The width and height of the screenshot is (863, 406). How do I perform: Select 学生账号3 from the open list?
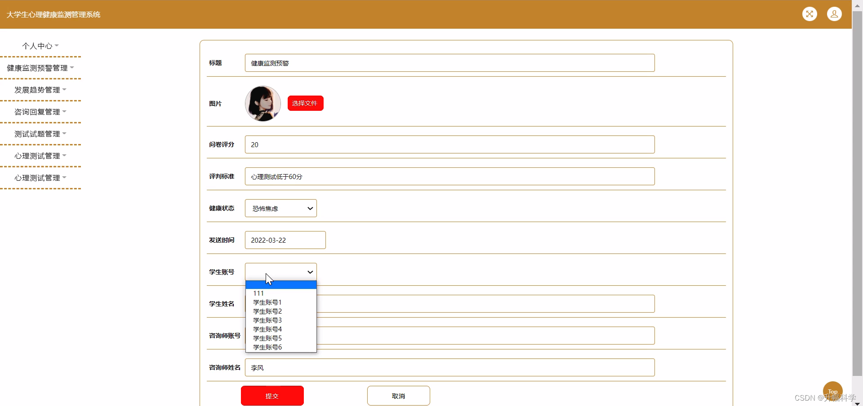tap(267, 320)
